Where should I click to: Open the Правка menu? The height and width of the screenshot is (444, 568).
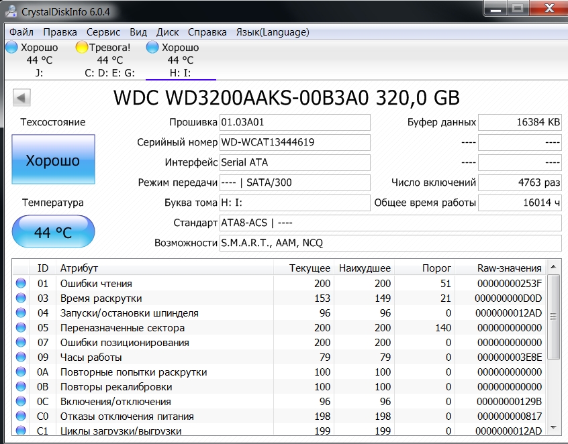coord(60,32)
